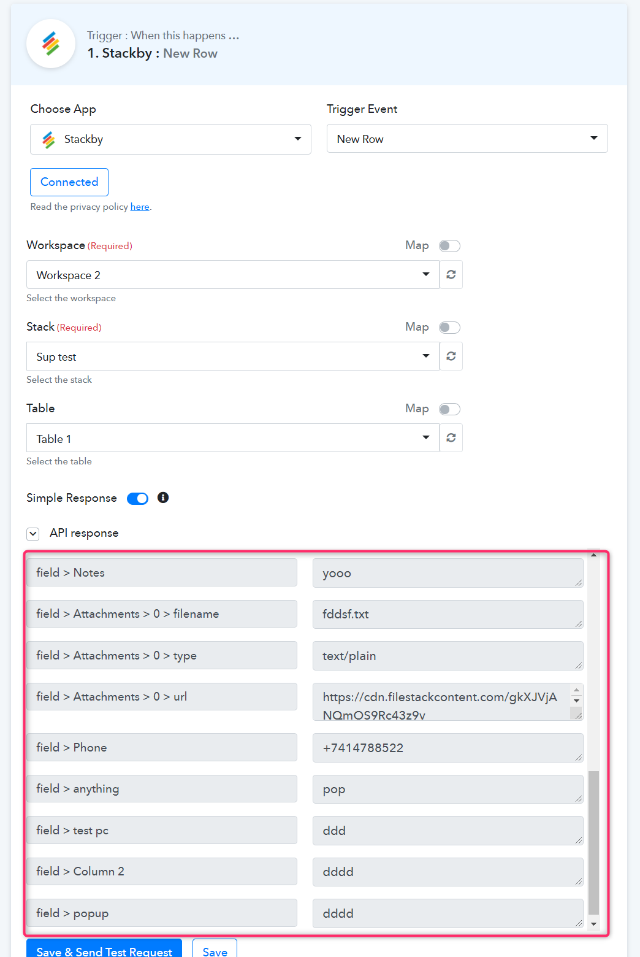
Task: Refresh the Stack list
Action: click(451, 356)
